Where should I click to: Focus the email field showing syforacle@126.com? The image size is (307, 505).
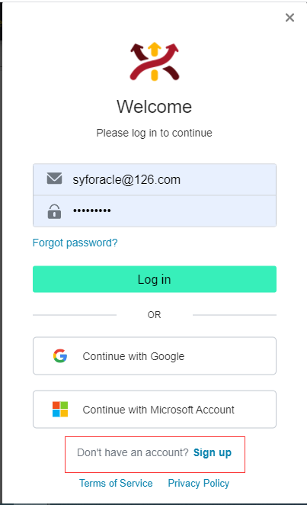[155, 179]
